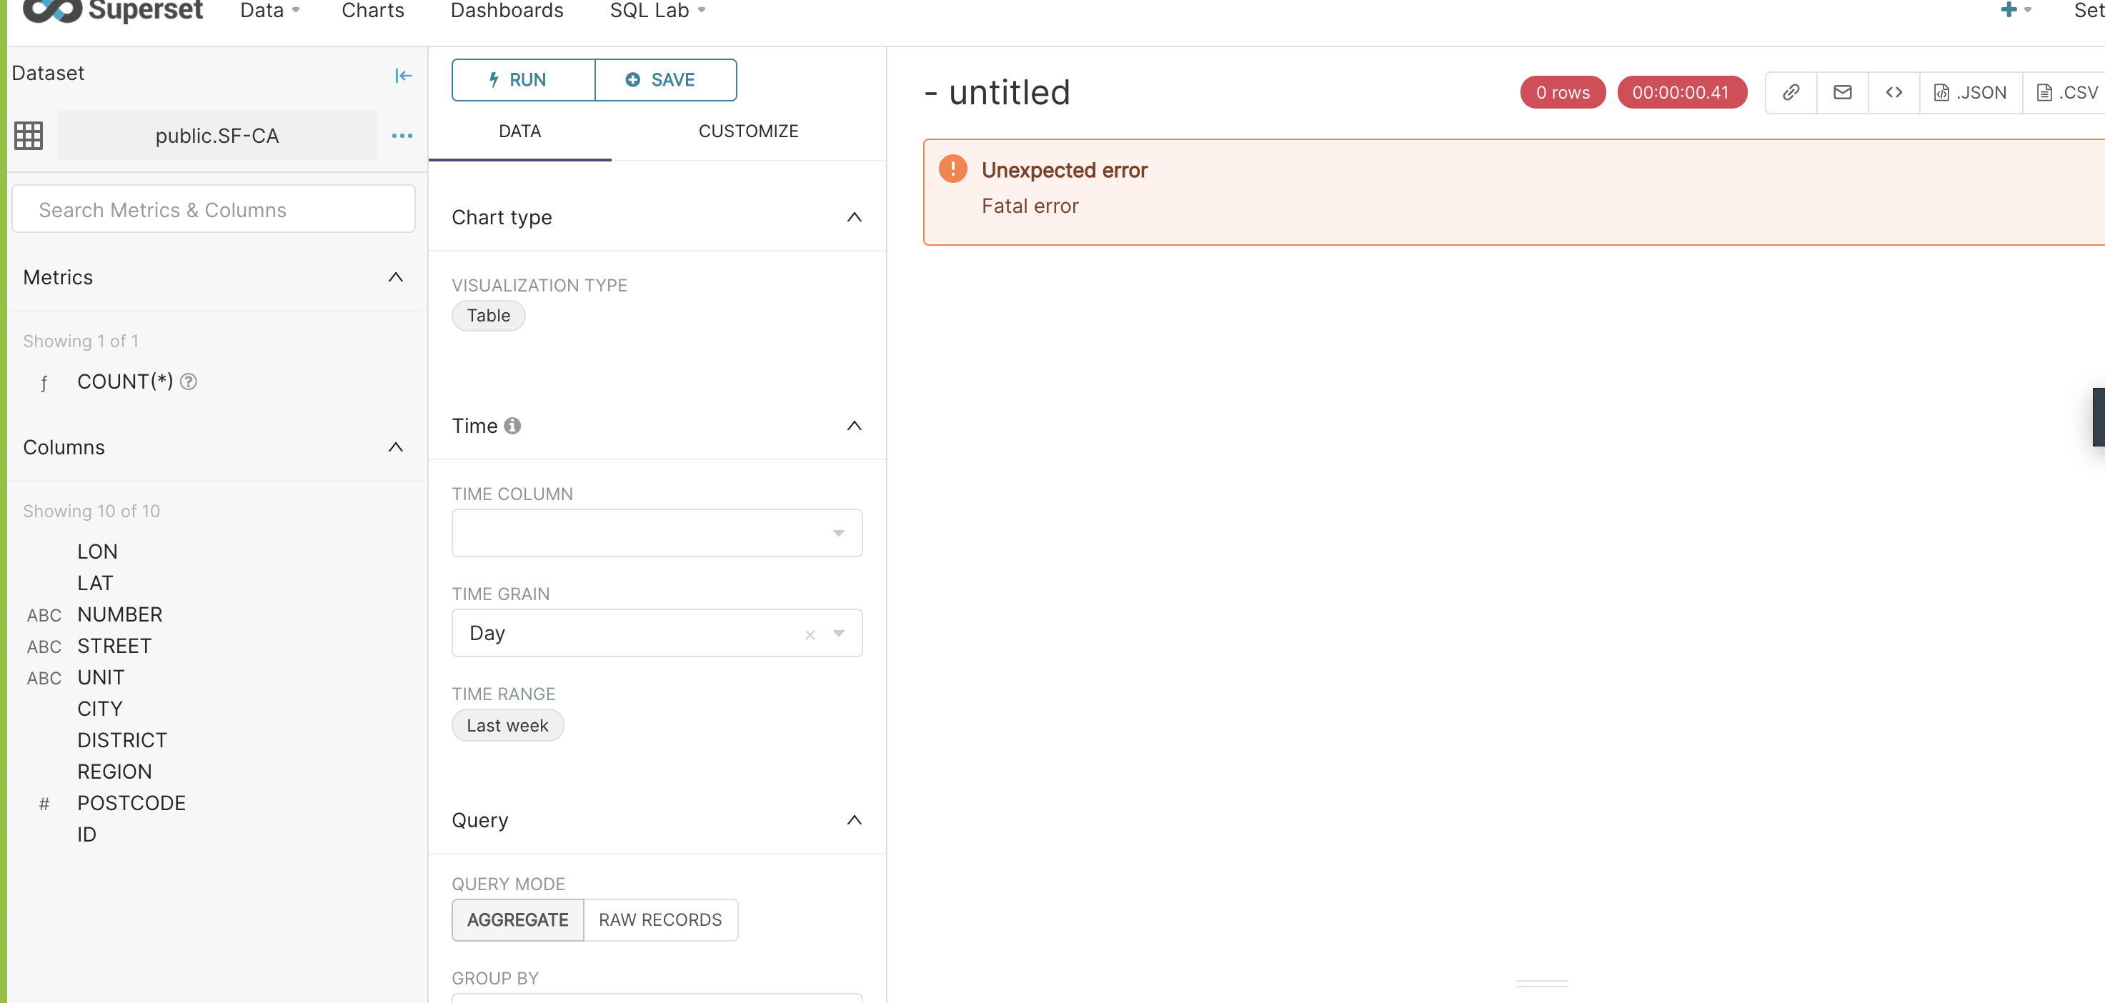Open the SQL Lab menu
Screen dimensions: 2105x1003
coord(657,11)
